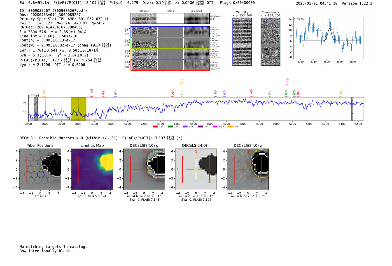This screenshot has width=392, height=266.
Task: Click the 'EWr: 0, PLAE: 7.845' caption
Action: tap(144, 200)
